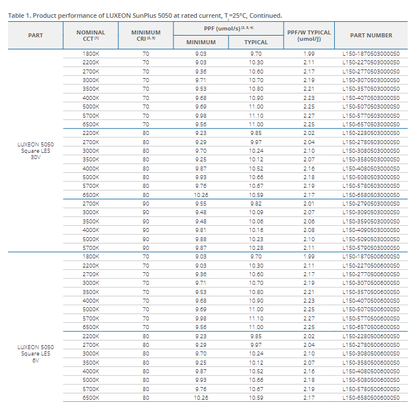Click 6500K CCT in row L150-65805006000S0
The width and height of the screenshot is (414, 402).
91,398
